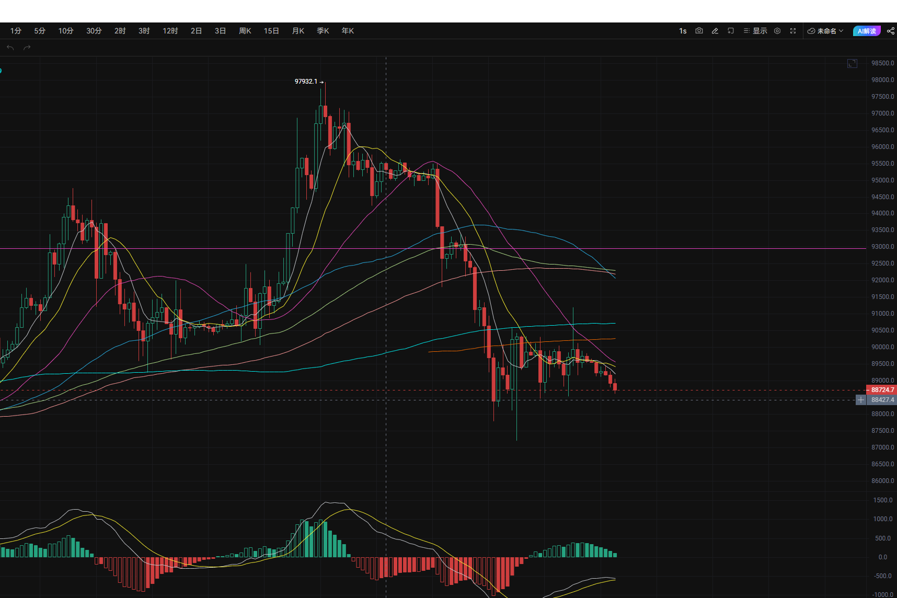Click the AI解读 button
Viewport: 897px width, 598px height.
coord(867,31)
